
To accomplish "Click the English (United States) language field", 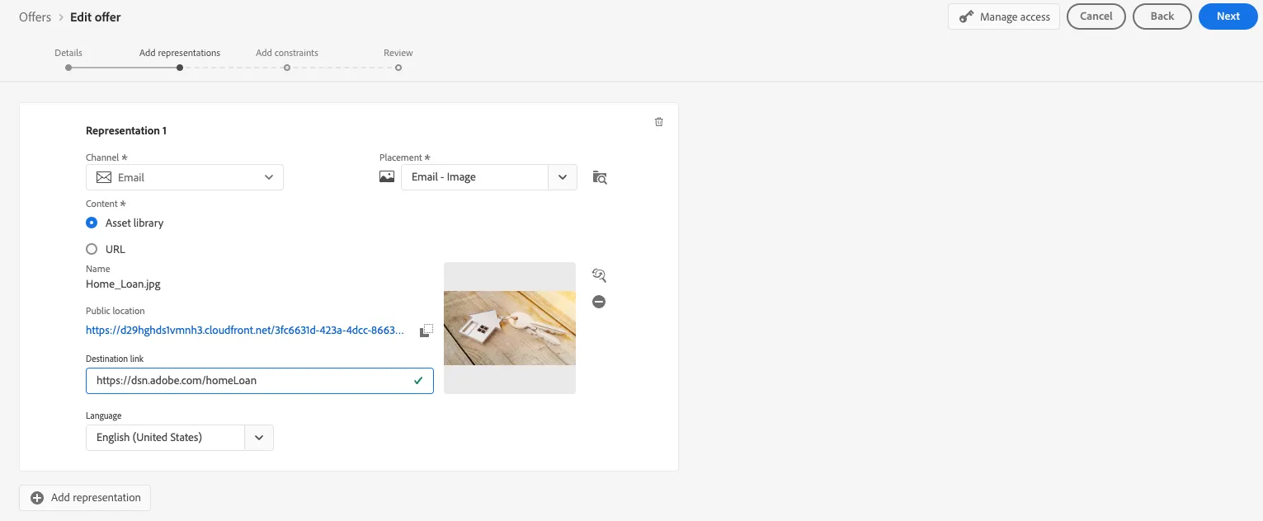I will tap(166, 438).
